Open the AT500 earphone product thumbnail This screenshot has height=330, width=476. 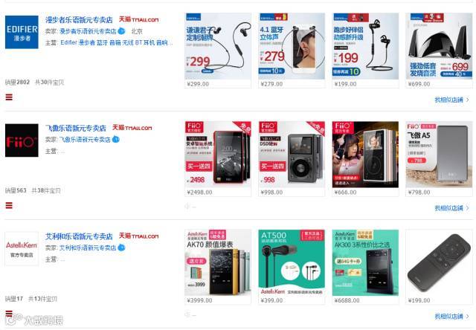click(292, 262)
